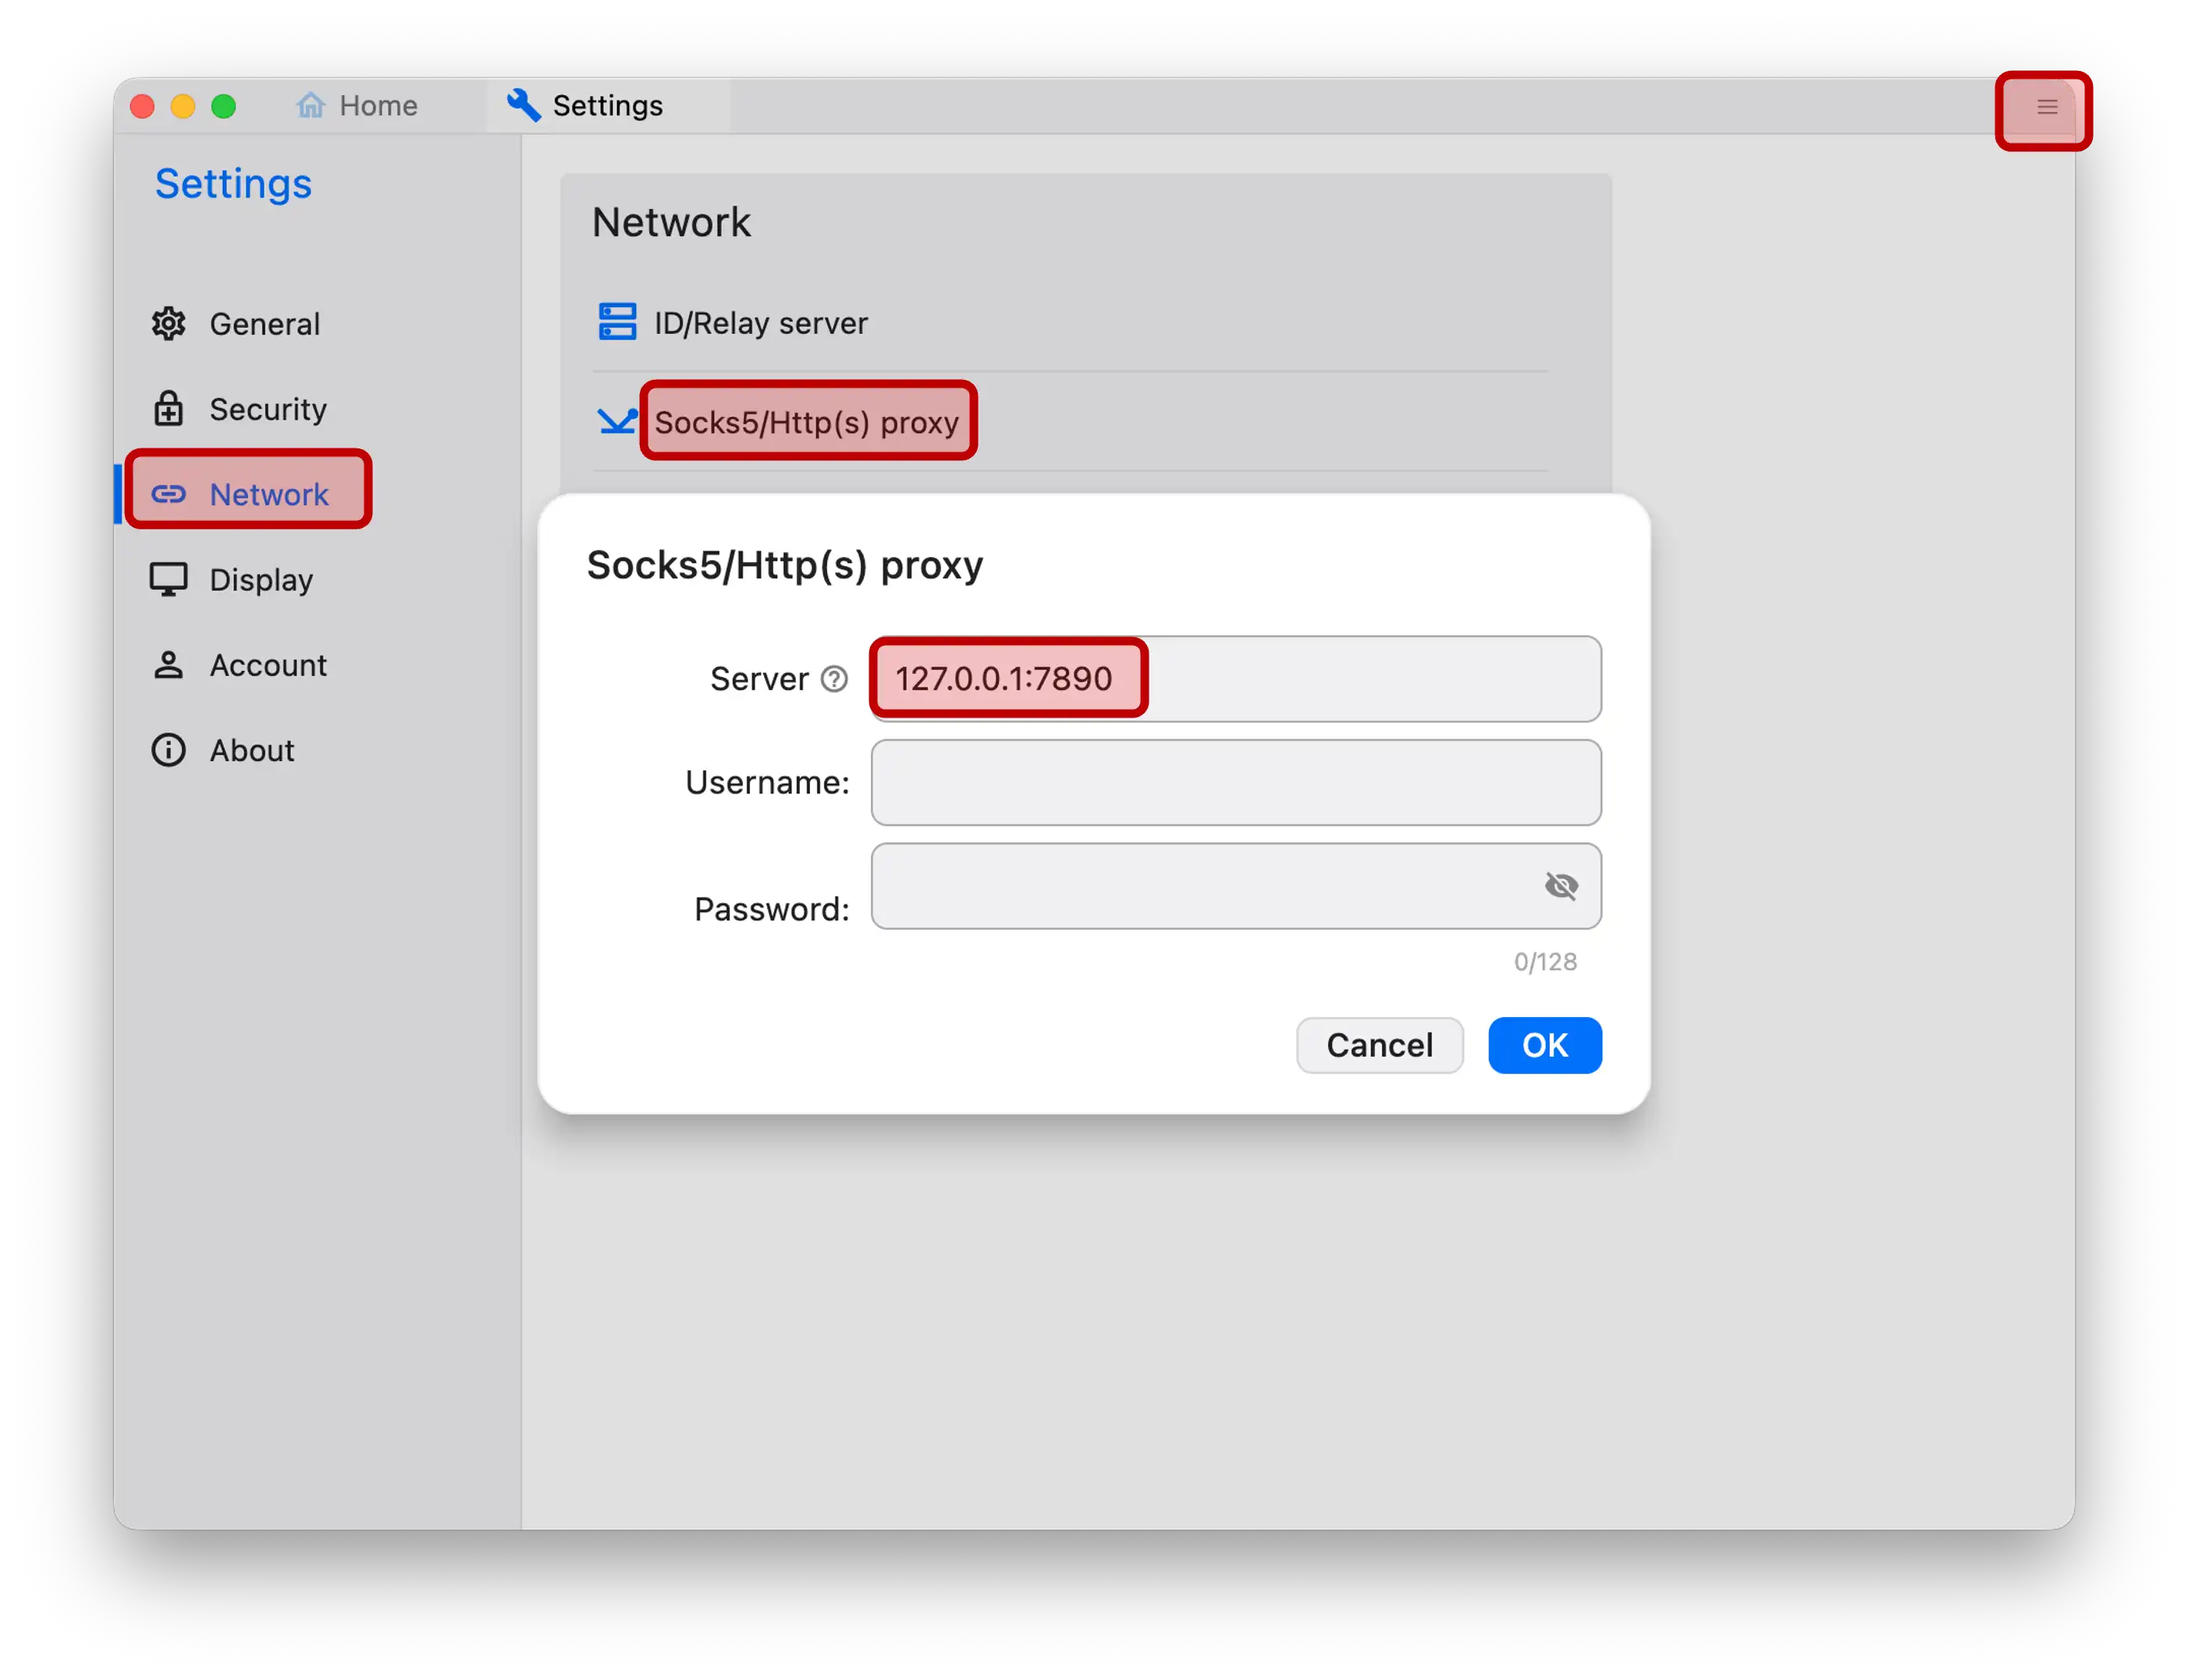
Task: Open Socks5/Http(s) proxy setting row
Action: click(808, 422)
